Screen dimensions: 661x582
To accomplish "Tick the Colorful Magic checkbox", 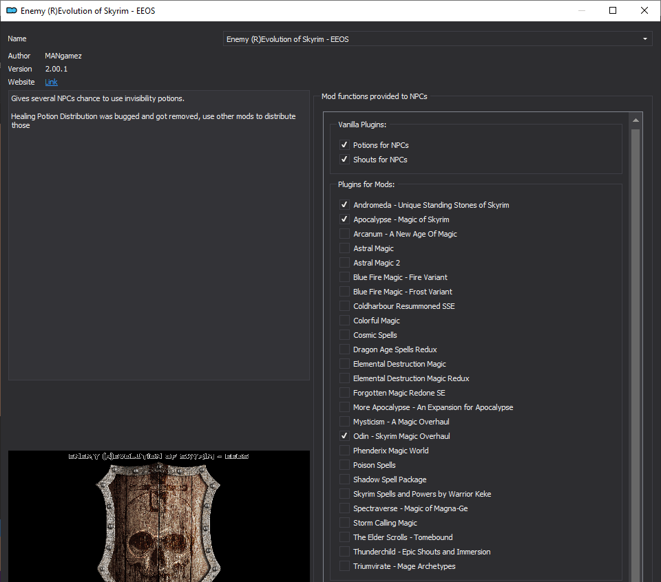I will [344, 321].
